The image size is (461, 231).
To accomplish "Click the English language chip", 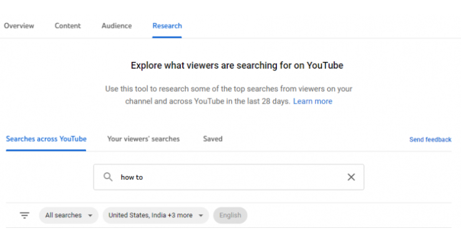I will pos(230,215).
